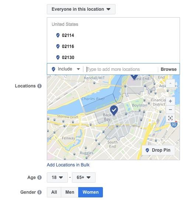Image resolution: width=187 pixels, height=200 pixels.
Task: Click the pin icon beside 02116
Action: tap(58, 46)
